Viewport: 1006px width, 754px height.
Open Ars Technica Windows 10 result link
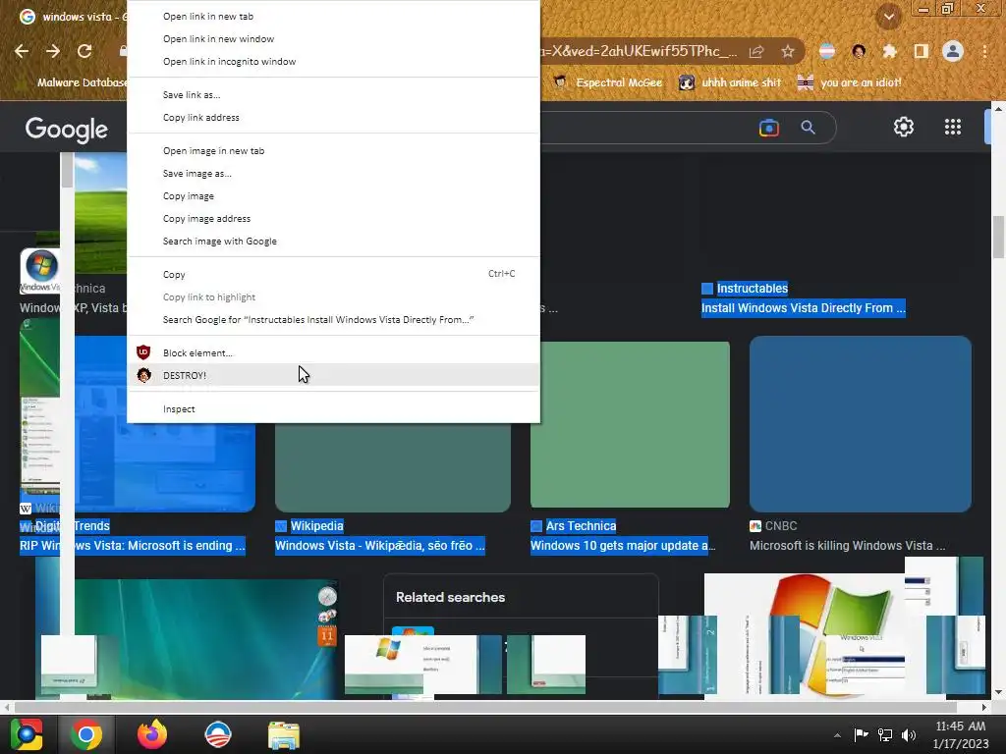click(x=622, y=546)
